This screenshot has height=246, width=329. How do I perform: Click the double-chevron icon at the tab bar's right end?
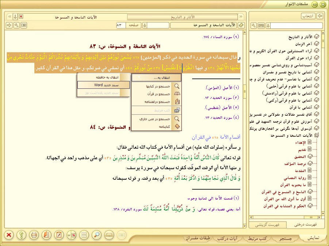241,16
